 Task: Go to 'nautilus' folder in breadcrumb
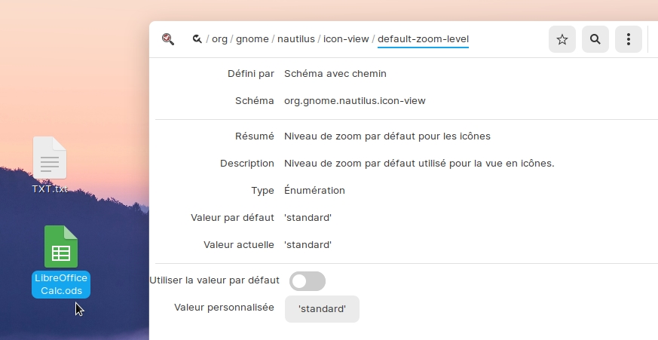tap(296, 39)
